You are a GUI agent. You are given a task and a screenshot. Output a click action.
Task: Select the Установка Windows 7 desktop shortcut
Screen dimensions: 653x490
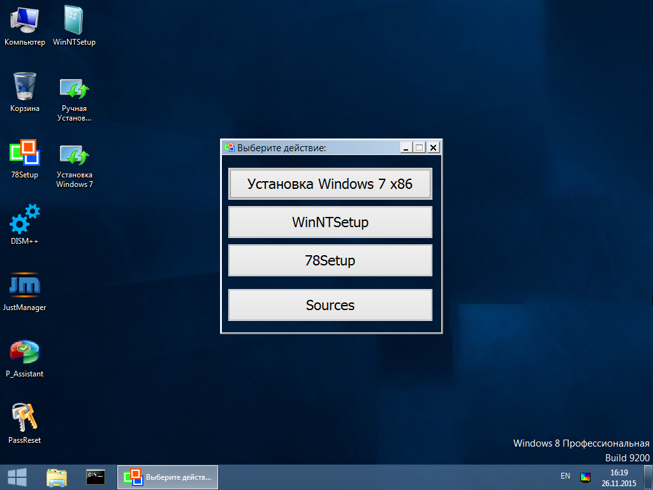(x=74, y=166)
